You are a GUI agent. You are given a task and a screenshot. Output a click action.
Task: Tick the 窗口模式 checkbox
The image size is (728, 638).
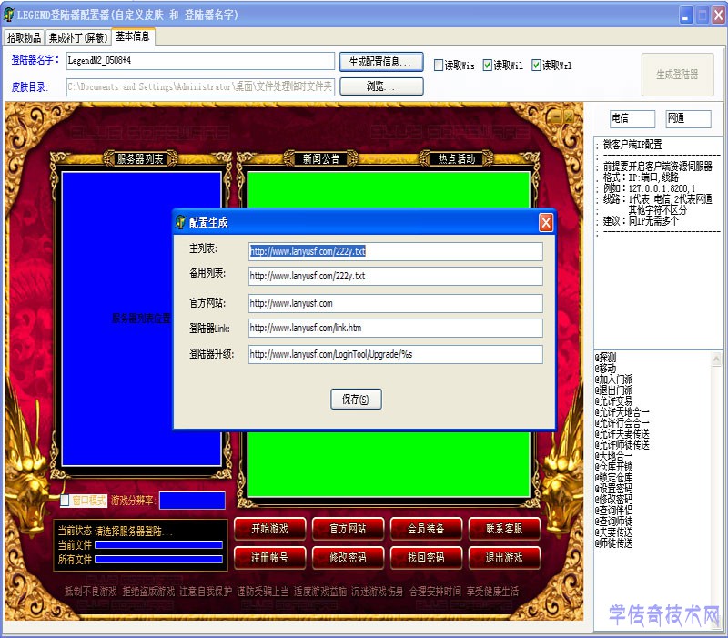coord(65,500)
